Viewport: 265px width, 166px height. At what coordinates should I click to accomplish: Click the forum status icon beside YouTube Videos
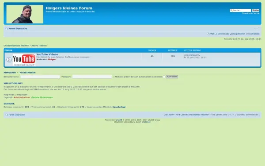pos(9,60)
